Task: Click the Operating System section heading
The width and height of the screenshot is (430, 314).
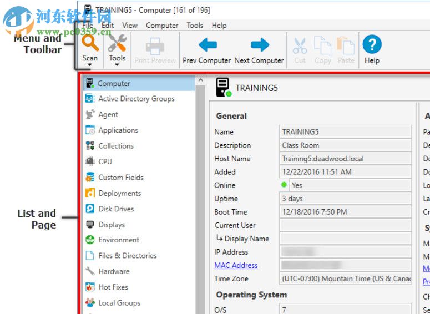Action: click(x=251, y=295)
